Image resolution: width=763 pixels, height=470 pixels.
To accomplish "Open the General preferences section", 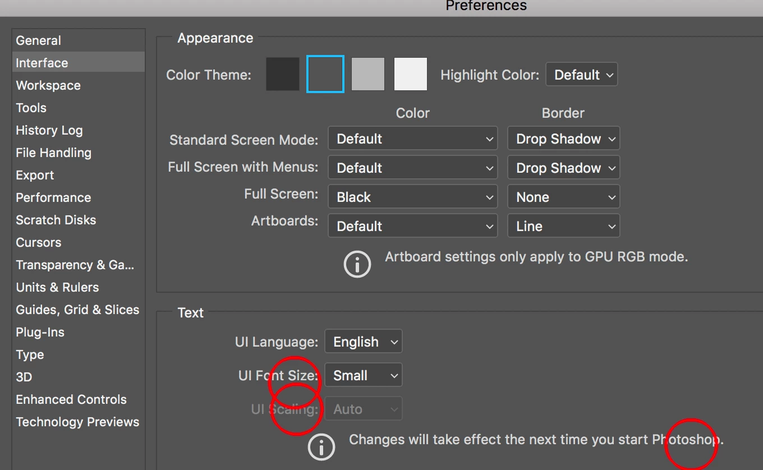I will [x=38, y=40].
